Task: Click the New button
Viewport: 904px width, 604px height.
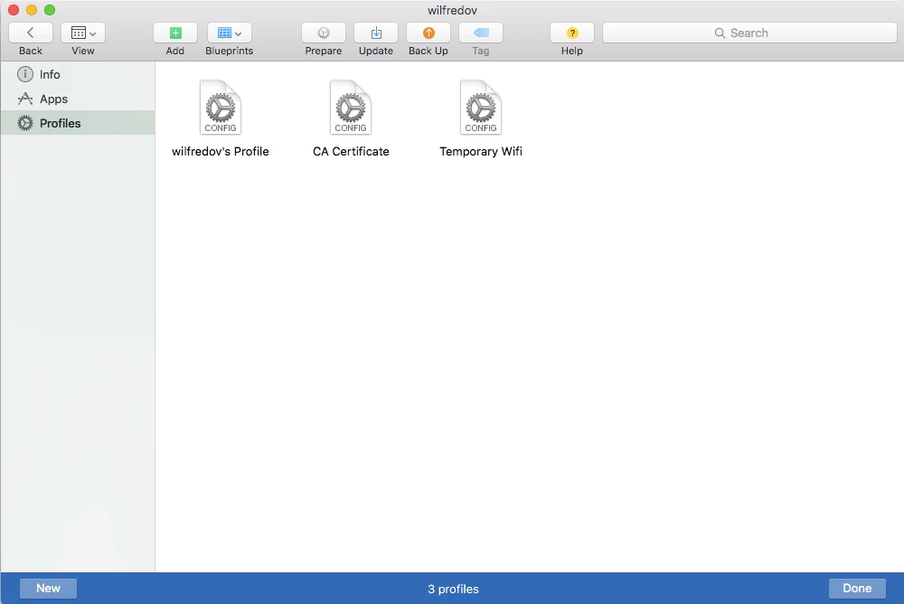Action: 49,589
